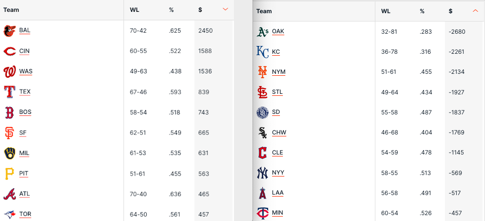The width and height of the screenshot is (485, 221).
Task: Click the Washington Nationals logo
Action: (x=9, y=71)
